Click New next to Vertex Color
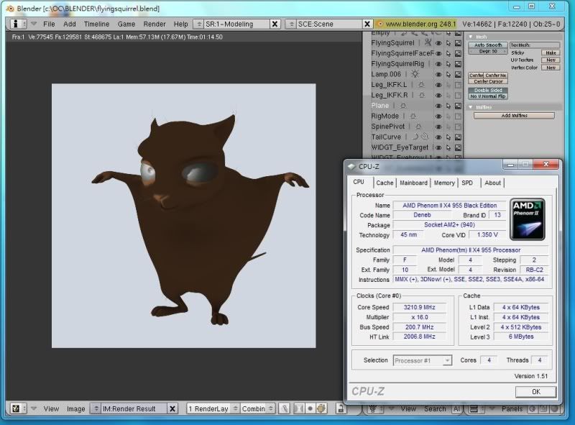 click(x=551, y=68)
